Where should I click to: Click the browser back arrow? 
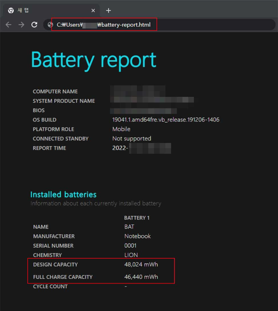tap(8, 25)
